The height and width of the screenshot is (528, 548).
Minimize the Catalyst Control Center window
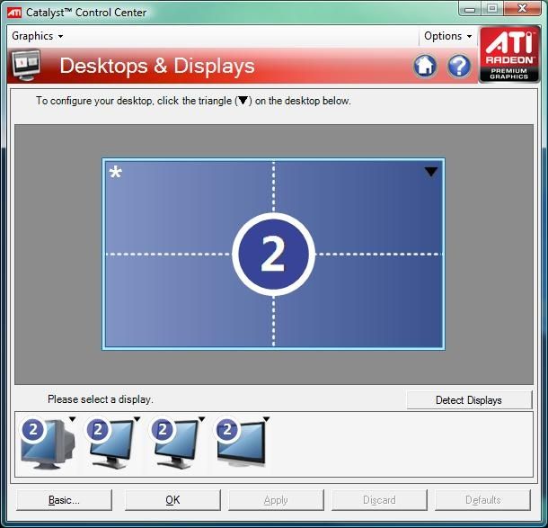(470, 9)
